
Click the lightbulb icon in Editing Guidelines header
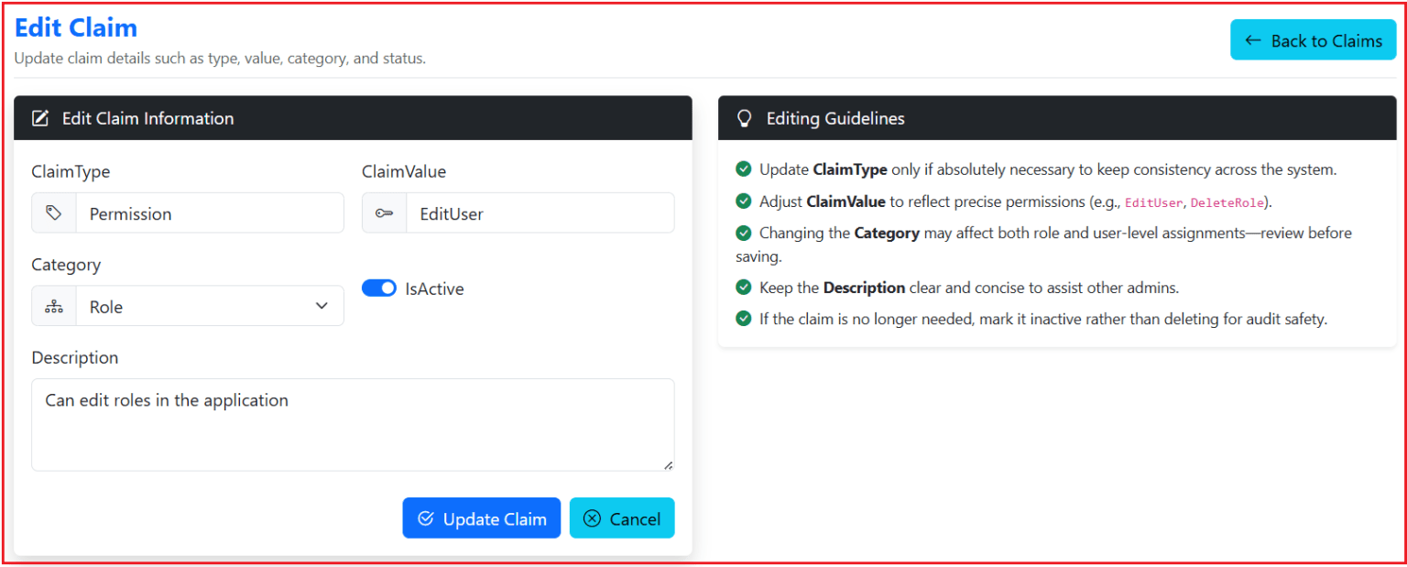744,117
